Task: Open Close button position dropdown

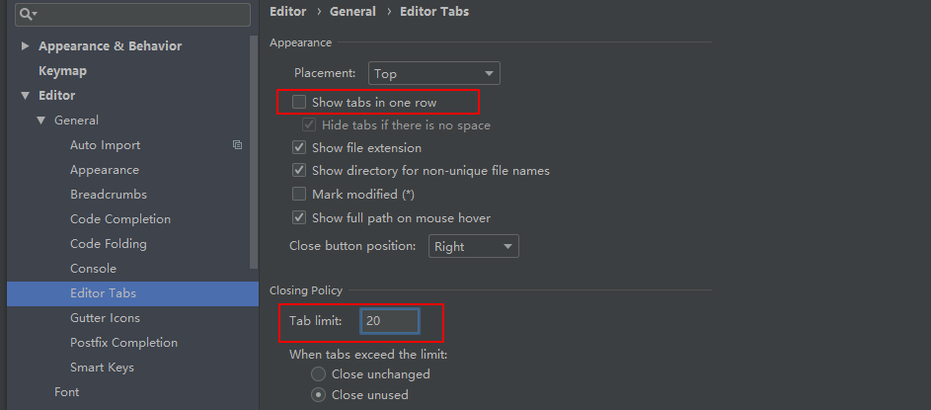Action: (x=474, y=246)
